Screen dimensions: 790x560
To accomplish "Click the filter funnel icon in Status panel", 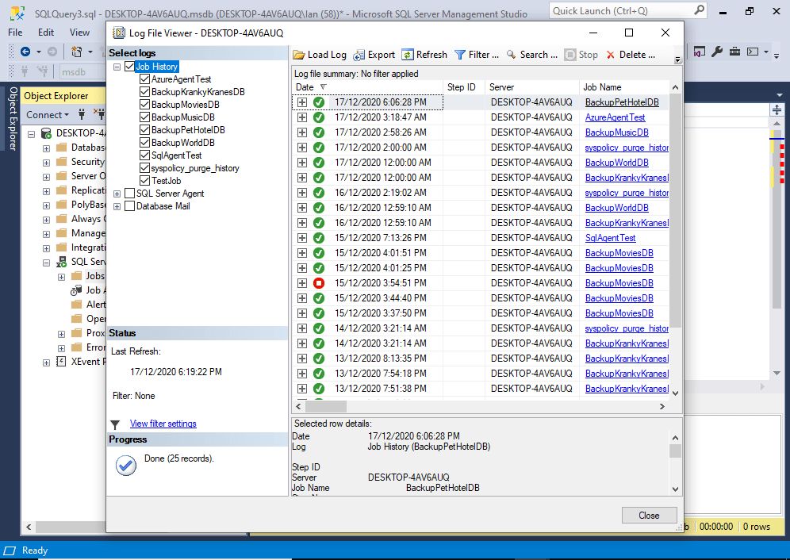I will [115, 424].
